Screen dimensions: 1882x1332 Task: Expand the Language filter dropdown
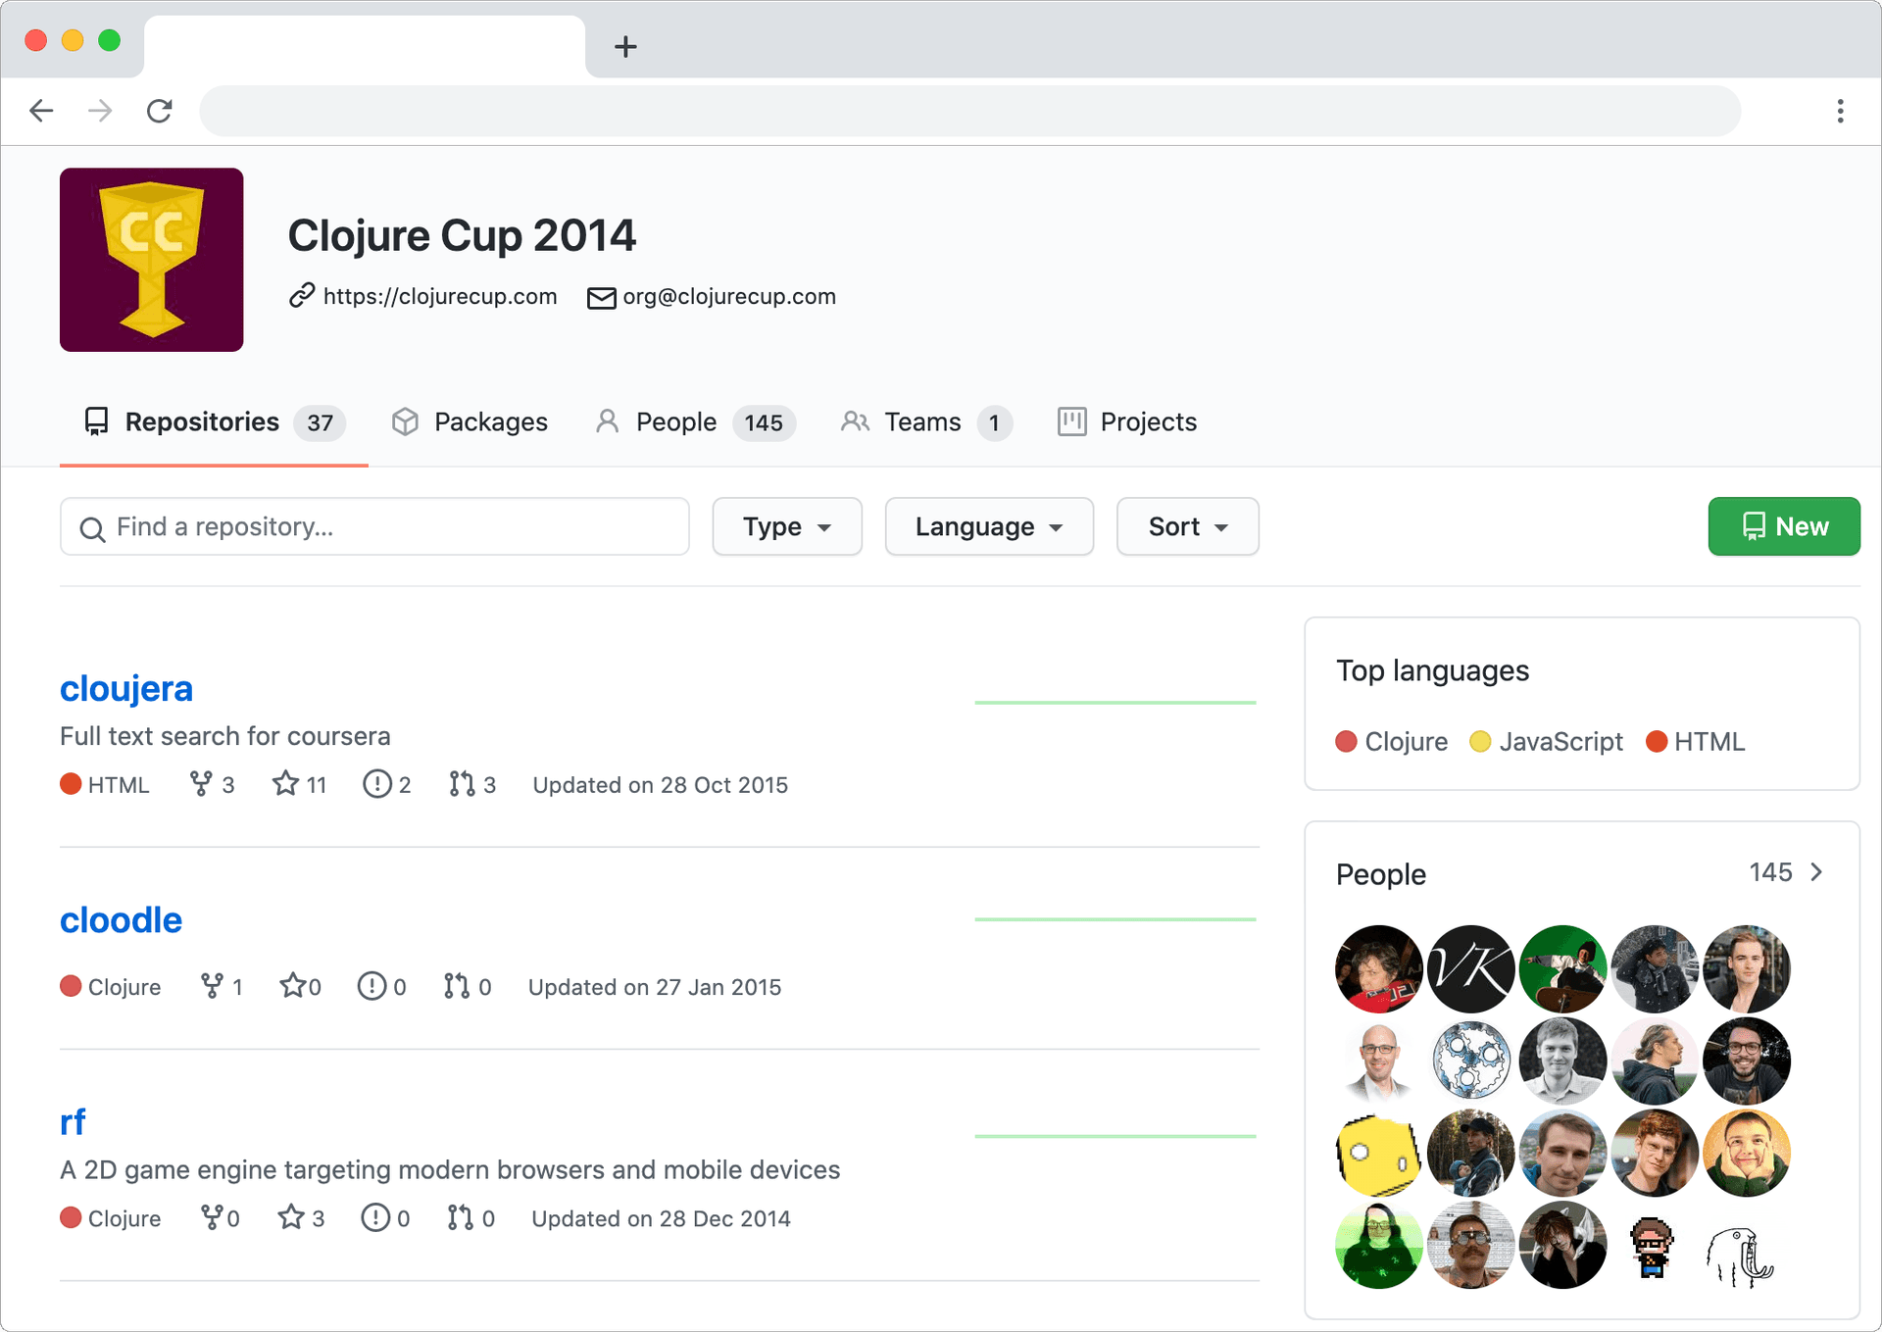coord(988,527)
